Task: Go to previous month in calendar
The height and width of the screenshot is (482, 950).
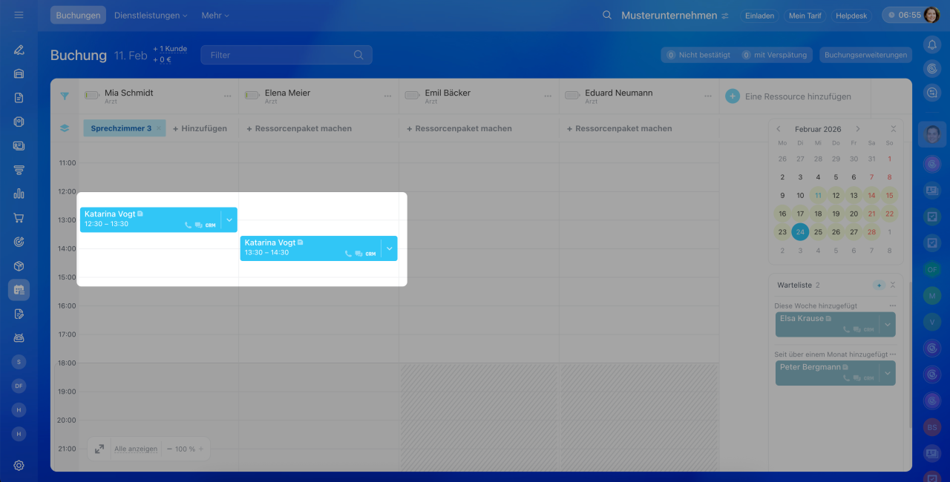Action: pyautogui.click(x=779, y=129)
